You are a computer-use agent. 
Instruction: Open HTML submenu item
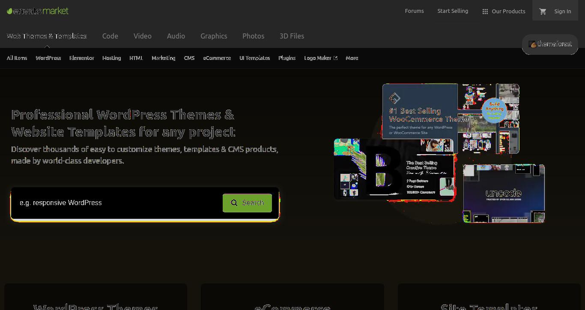point(136,58)
